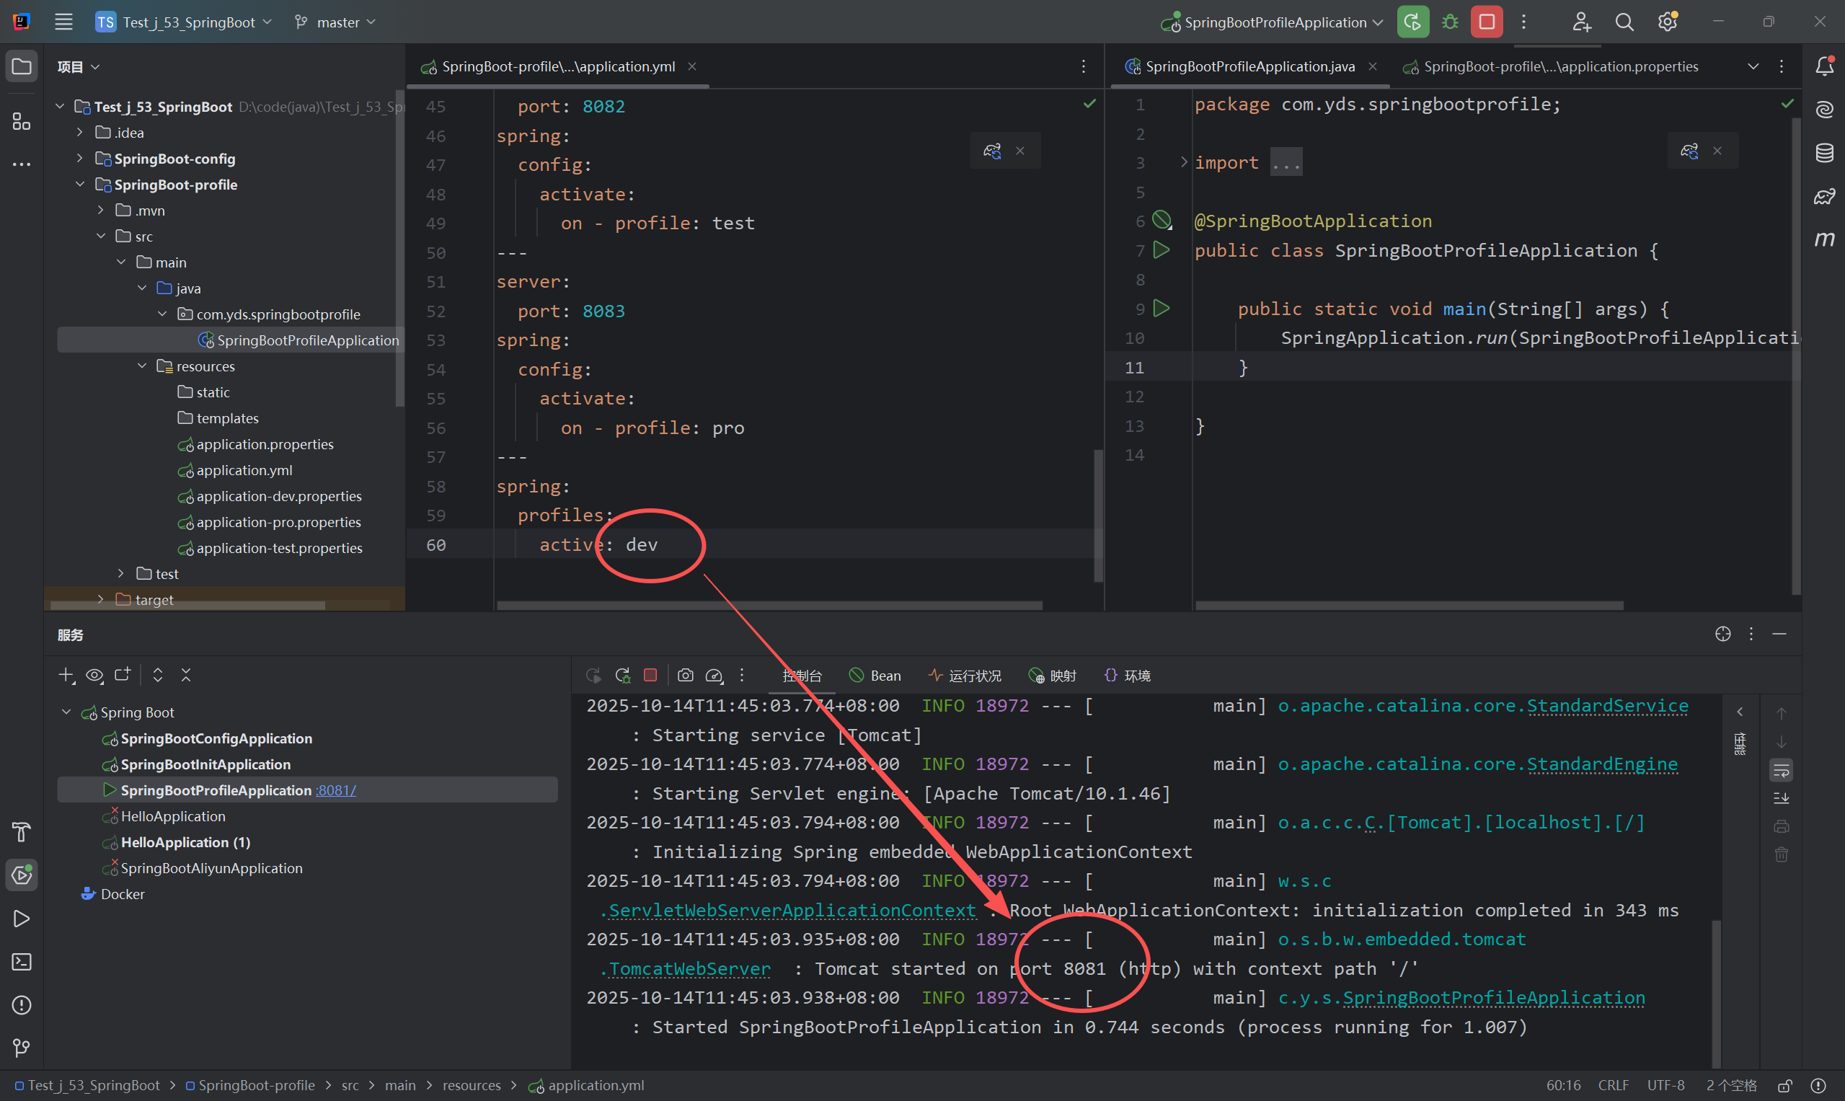Open the Run tool window
The height and width of the screenshot is (1101, 1845).
coord(22,919)
